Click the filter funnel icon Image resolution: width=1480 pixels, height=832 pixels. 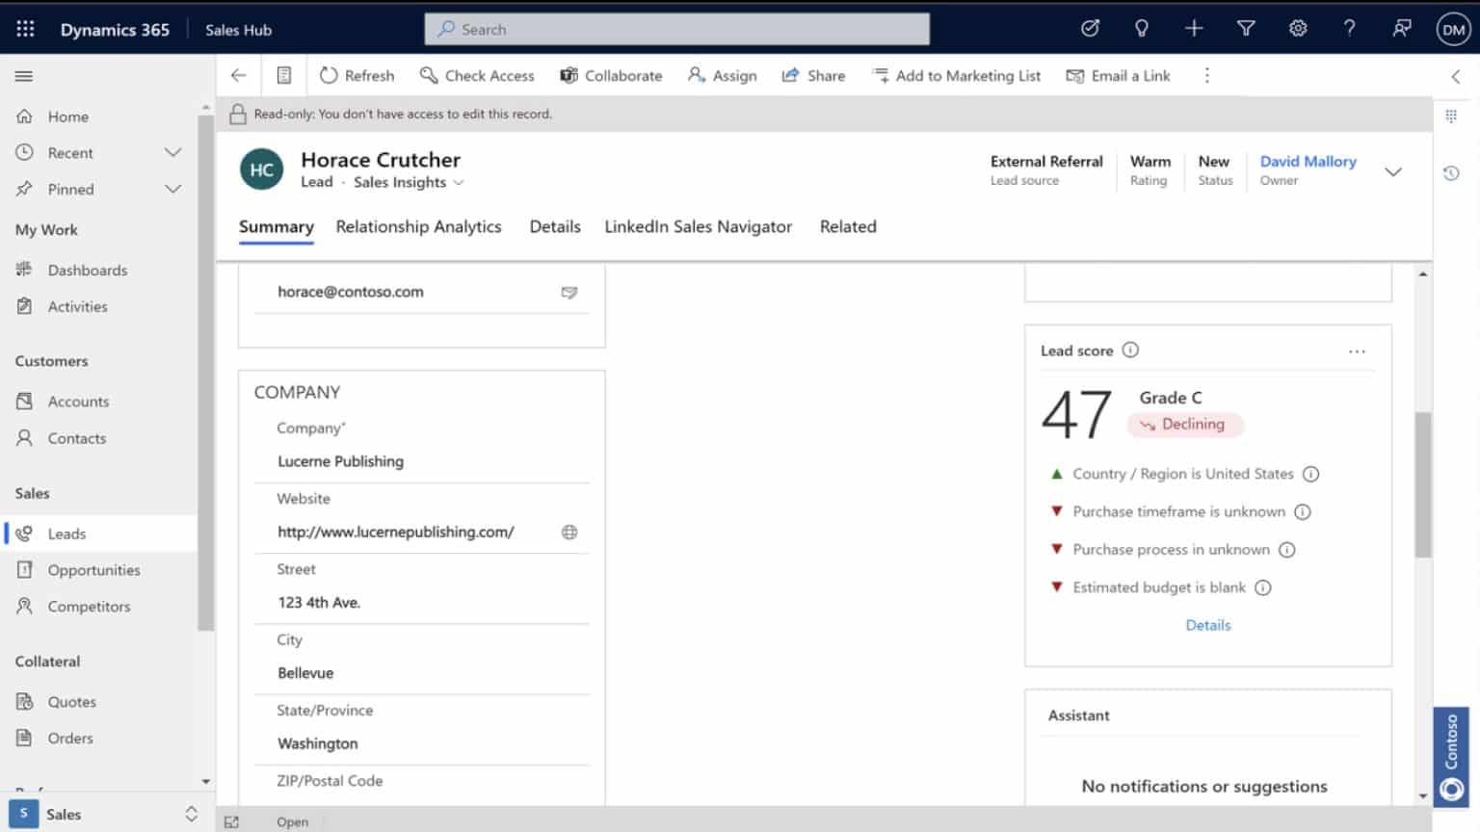coord(1246,29)
